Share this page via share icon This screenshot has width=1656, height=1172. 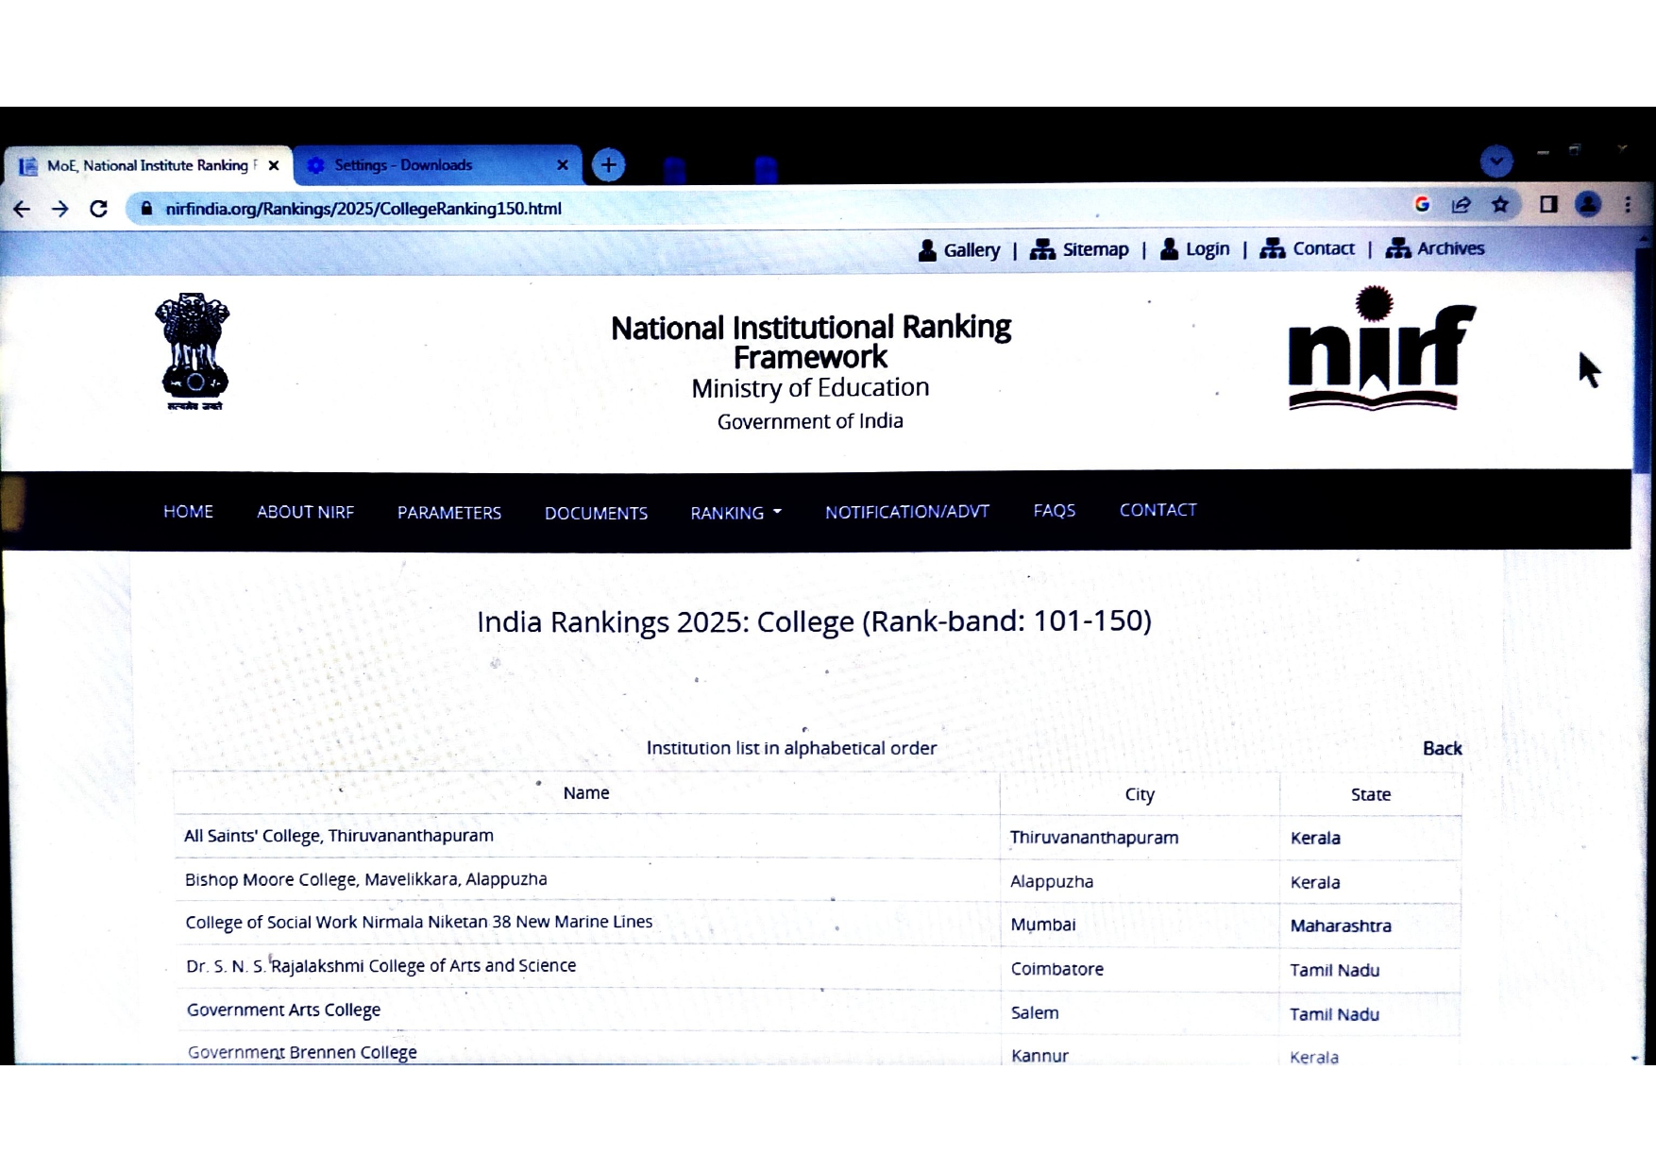[1462, 205]
